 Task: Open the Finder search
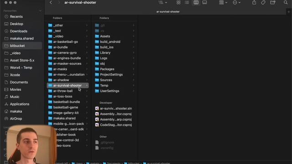click(x=286, y=2)
